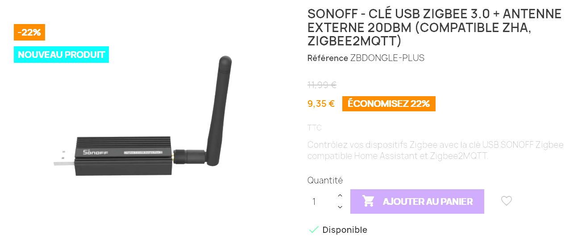Click the crossed-out 11,99 € price
The image size is (565, 236).
point(322,85)
